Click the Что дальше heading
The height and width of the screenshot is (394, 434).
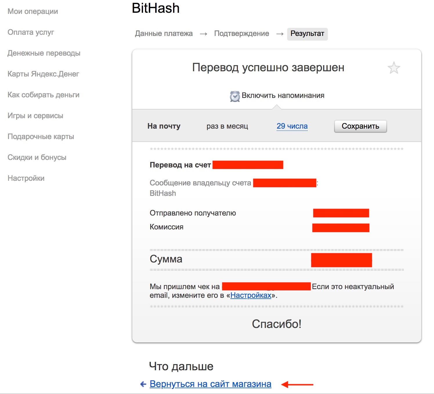point(181,366)
